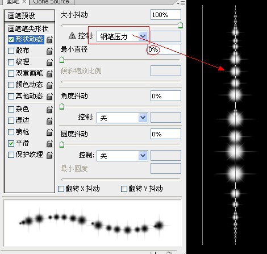
Task: Enable the 湿边 checkbox
Action: (x=11, y=120)
